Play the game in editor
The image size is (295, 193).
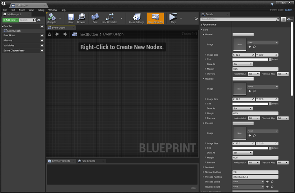pyautogui.click(x=173, y=18)
